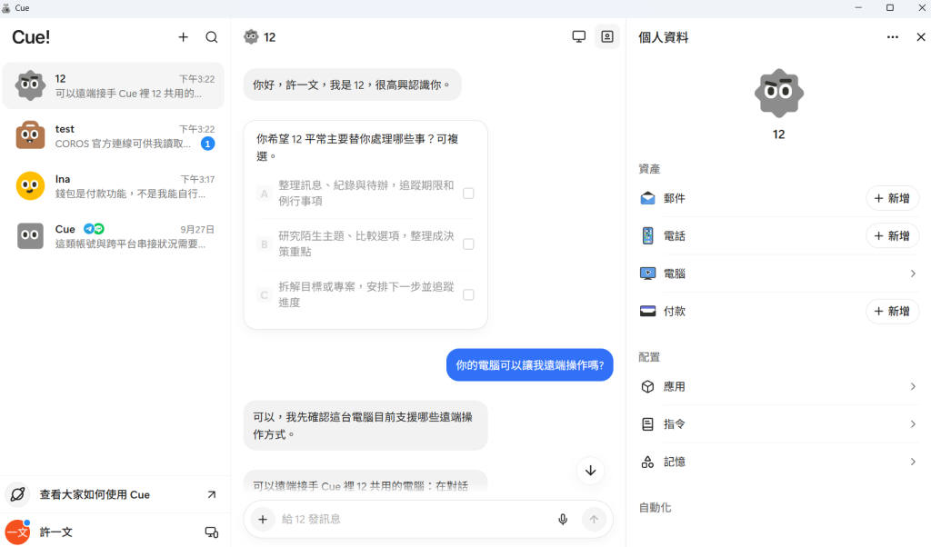Image resolution: width=931 pixels, height=547 pixels.
Task: Click the planet icon beside 查看大家如何使用 Cue
Action: coord(18,494)
